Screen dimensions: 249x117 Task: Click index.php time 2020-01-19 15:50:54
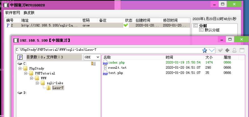[183, 62]
